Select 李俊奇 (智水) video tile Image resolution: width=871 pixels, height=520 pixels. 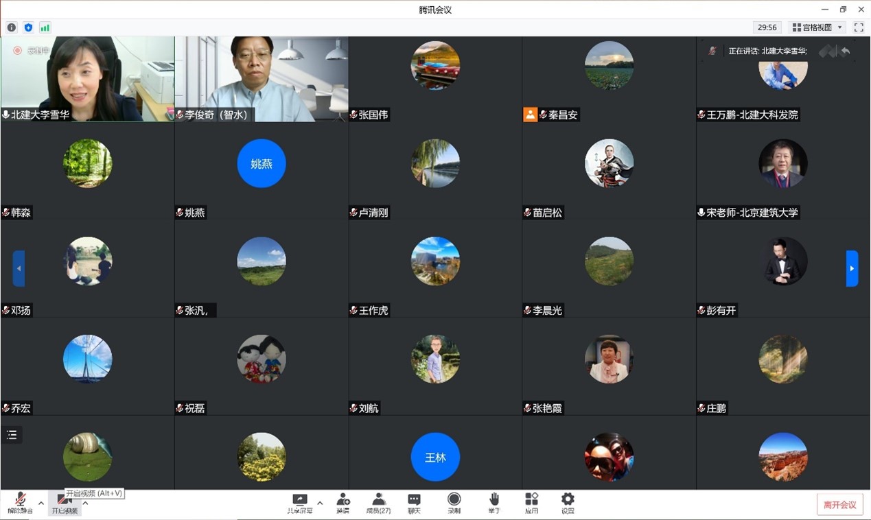[x=261, y=79]
